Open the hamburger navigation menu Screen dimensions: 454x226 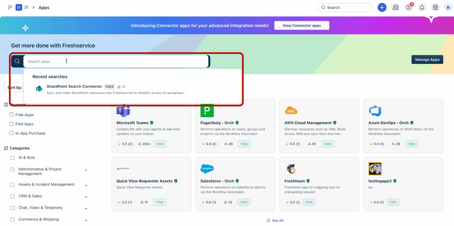(x=10, y=7)
